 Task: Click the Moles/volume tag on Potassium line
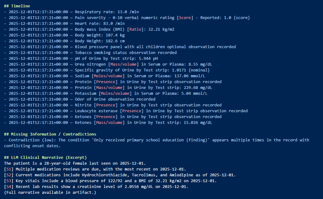pos(117,93)
